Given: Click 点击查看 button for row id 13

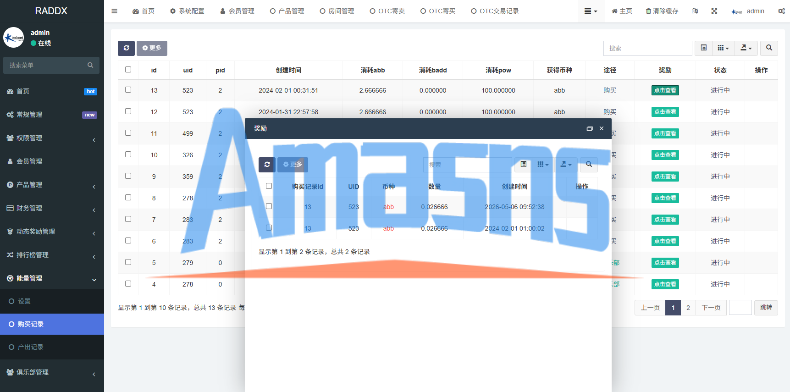Looking at the screenshot, I should (665, 90).
